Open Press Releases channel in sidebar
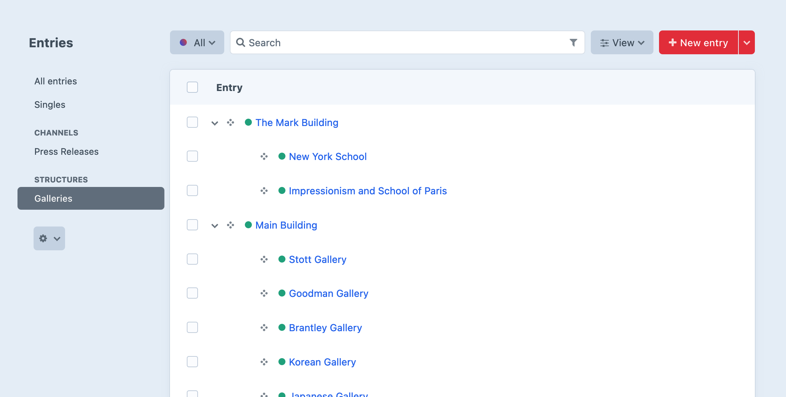The width and height of the screenshot is (786, 397). pos(66,151)
